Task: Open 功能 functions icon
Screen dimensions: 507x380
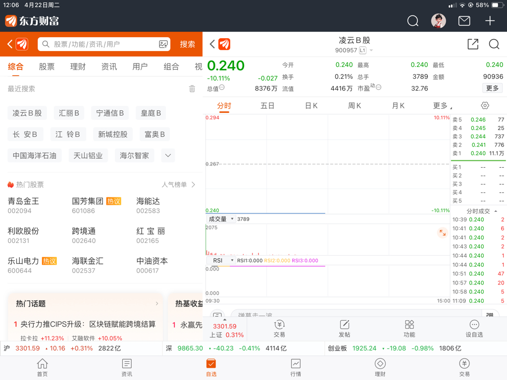Action: click(409, 329)
